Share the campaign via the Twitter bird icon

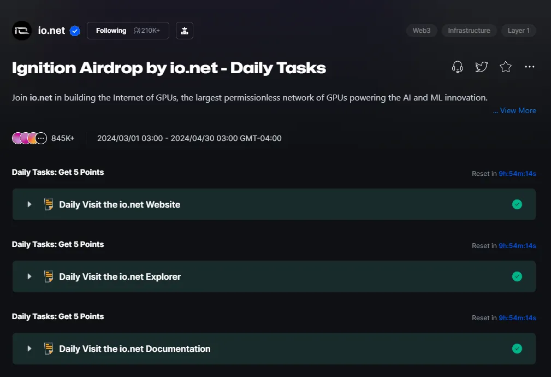482,67
